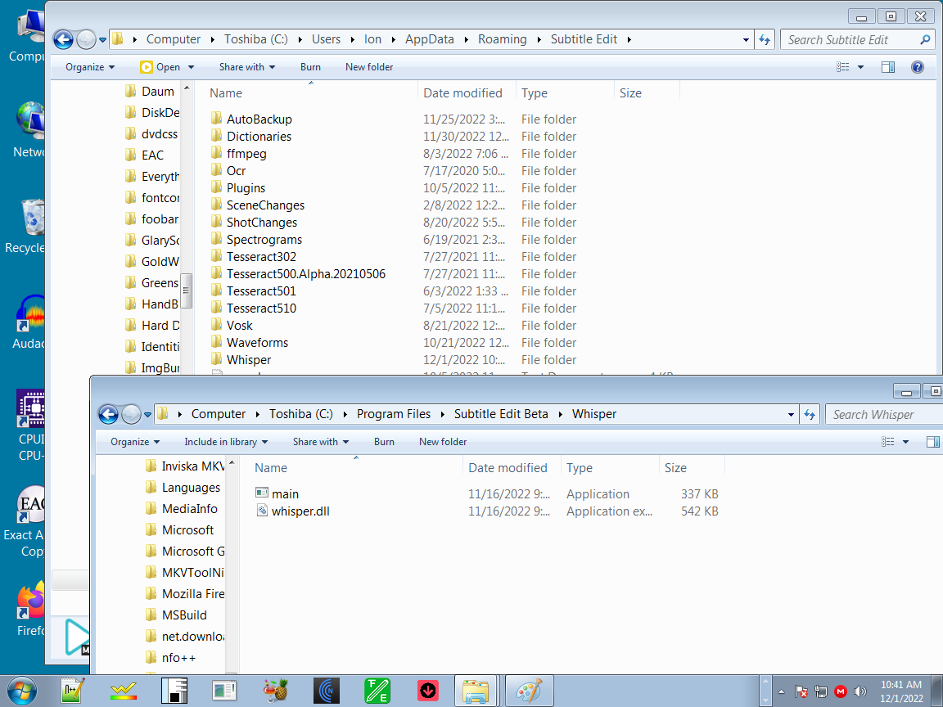Image resolution: width=943 pixels, height=707 pixels.
Task: Open Share with menu in Subtitle Edit window
Action: click(247, 67)
